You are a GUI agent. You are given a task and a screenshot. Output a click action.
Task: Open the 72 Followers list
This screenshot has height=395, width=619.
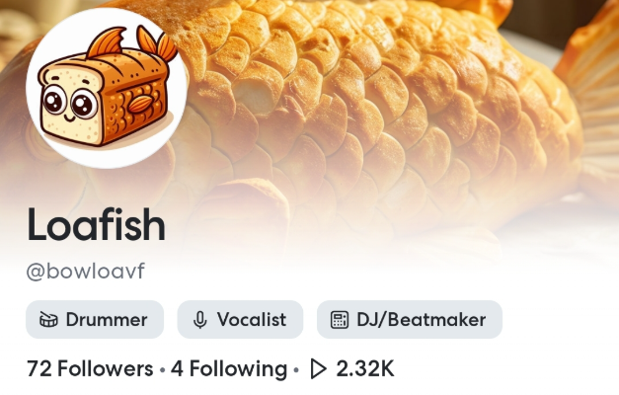point(90,369)
